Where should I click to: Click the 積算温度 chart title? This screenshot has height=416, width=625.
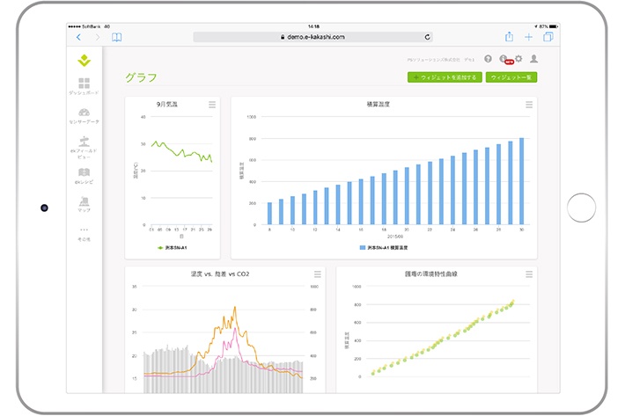click(x=379, y=105)
